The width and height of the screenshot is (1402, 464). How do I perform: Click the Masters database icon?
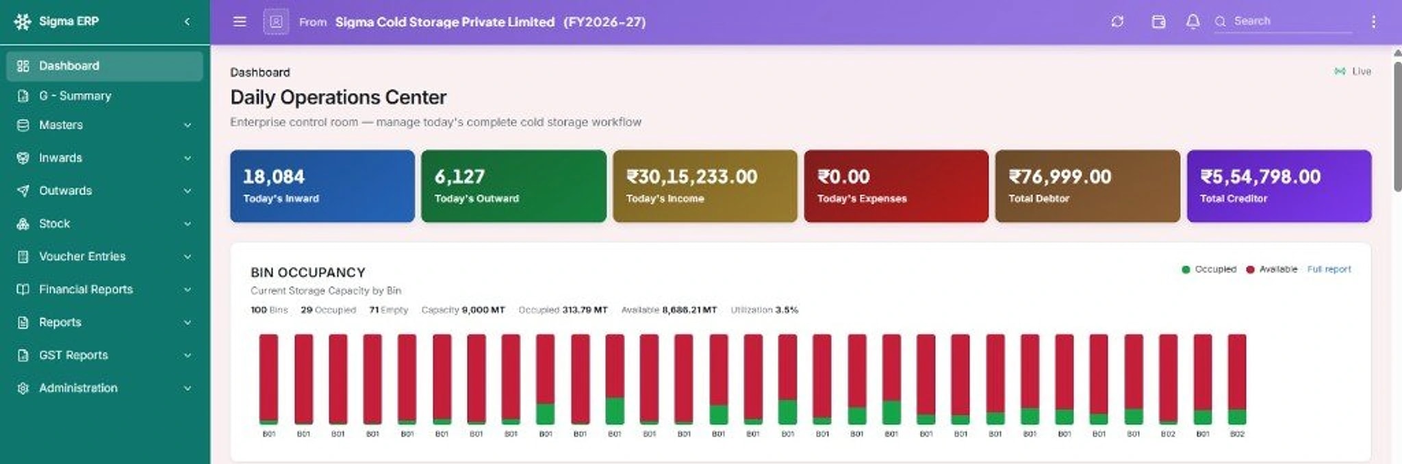click(23, 125)
